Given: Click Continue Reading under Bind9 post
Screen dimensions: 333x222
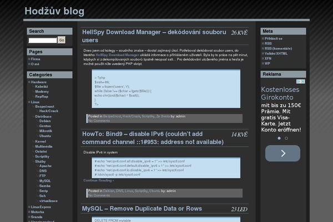Looking at the screenshot, I should pos(99,180).
